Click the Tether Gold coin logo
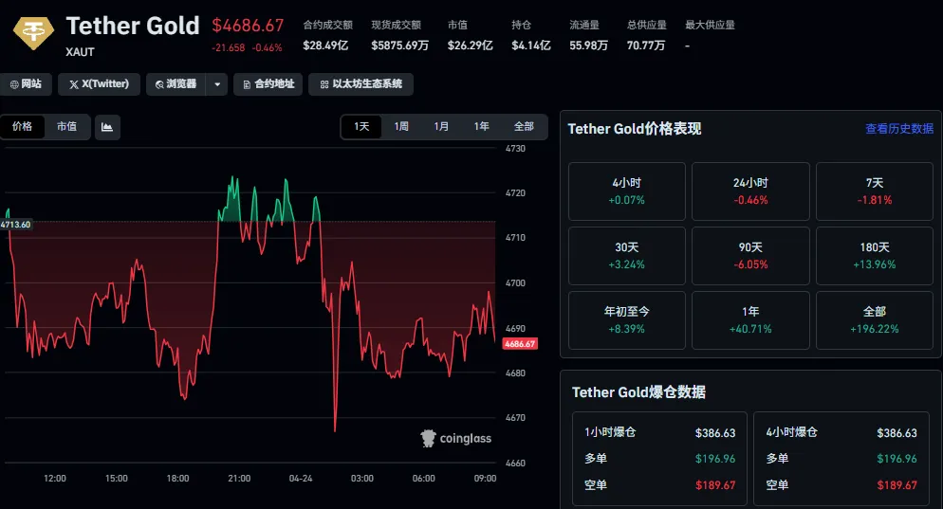The height and width of the screenshot is (509, 943). point(34,32)
